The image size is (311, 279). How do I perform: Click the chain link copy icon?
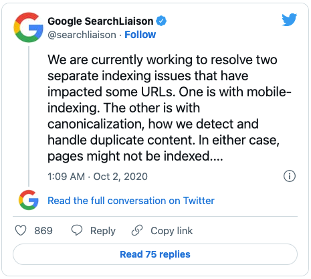[x=137, y=230]
